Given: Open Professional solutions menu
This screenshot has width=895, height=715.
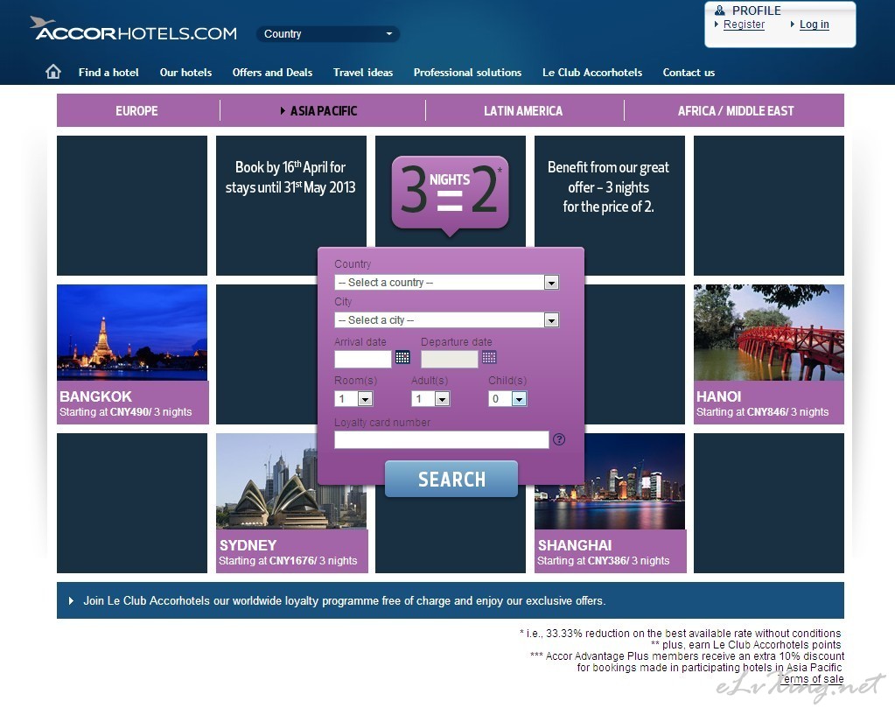Looking at the screenshot, I should [467, 73].
